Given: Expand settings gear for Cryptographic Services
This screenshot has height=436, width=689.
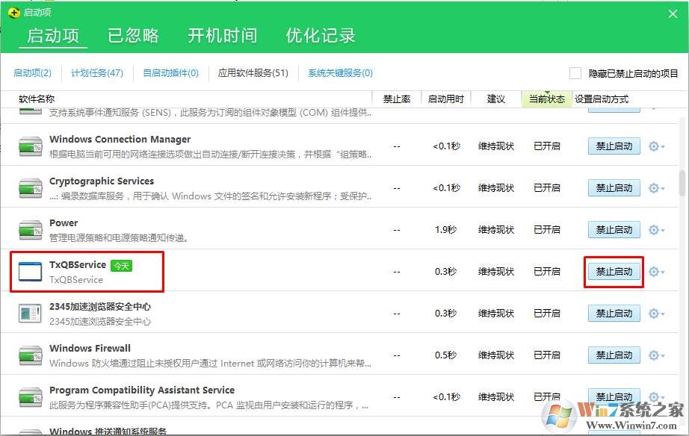Looking at the screenshot, I should point(656,188).
